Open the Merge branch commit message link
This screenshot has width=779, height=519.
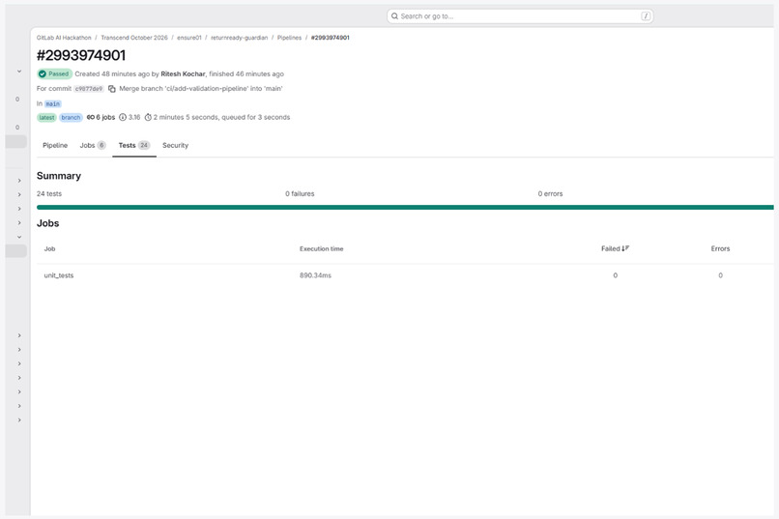click(201, 88)
